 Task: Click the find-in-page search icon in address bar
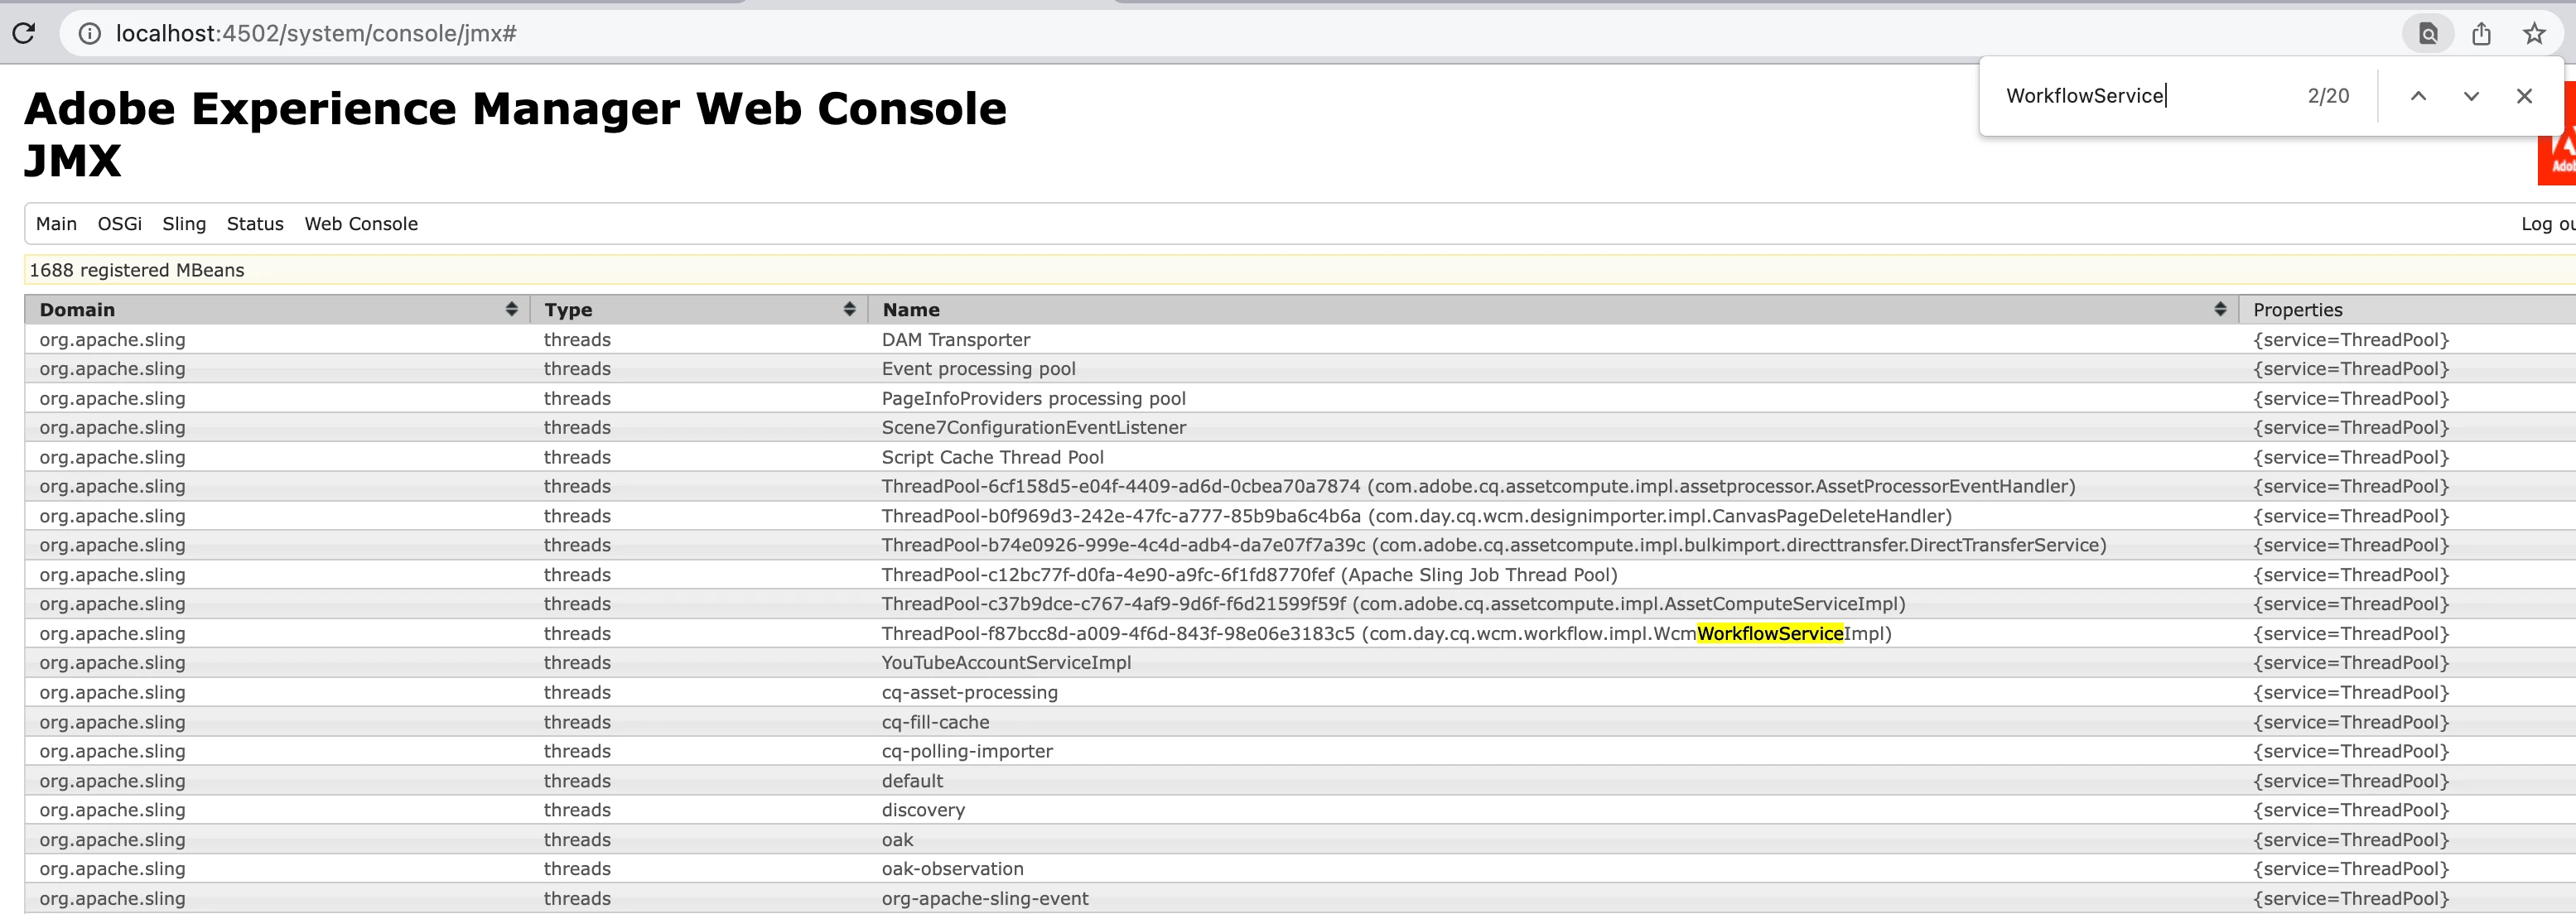pos(2427,34)
